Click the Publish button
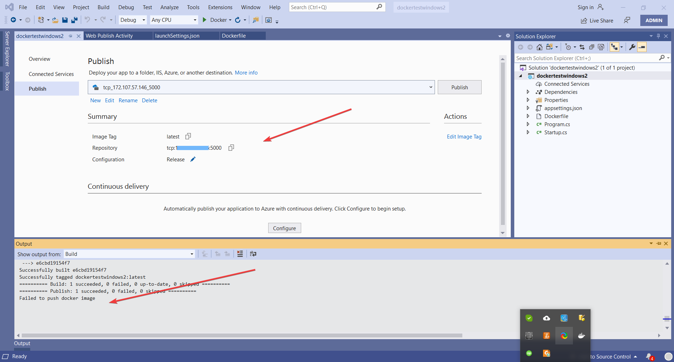 [x=460, y=87]
